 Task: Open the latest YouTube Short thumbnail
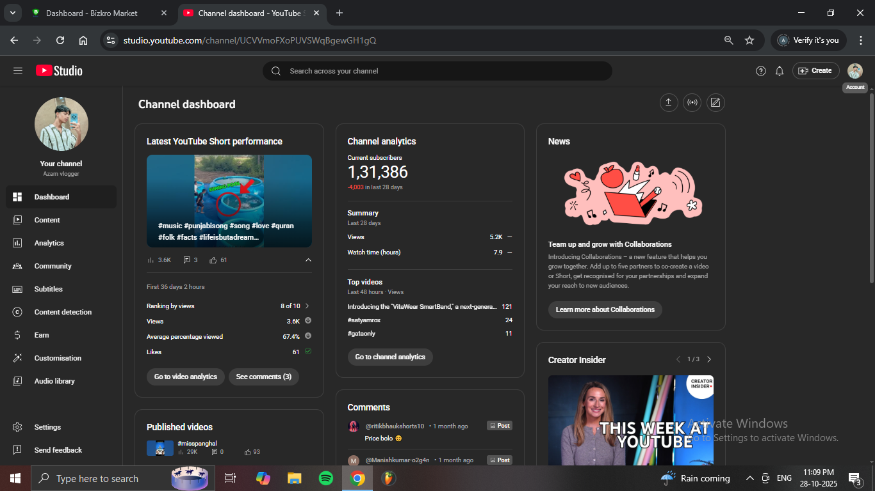tap(229, 201)
